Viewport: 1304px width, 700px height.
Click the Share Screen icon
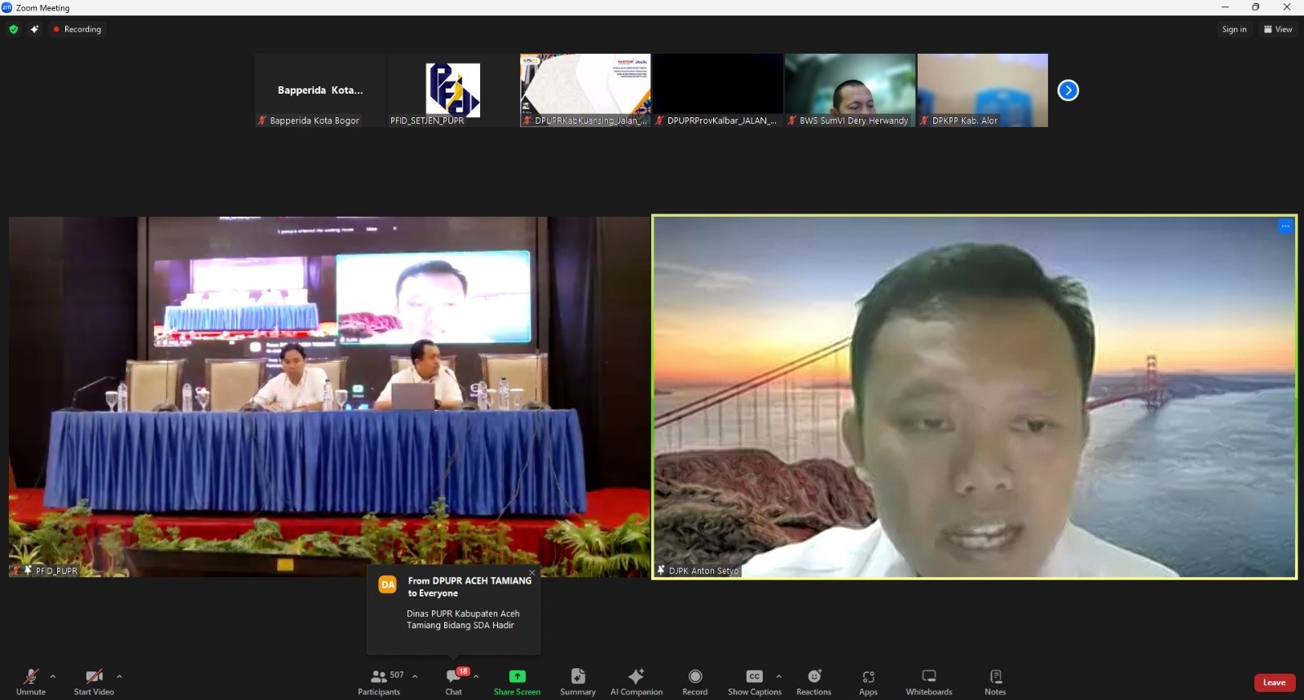[517, 676]
